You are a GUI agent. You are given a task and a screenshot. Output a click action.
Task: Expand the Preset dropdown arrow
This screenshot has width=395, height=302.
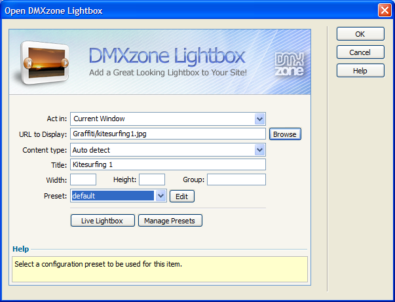point(160,196)
